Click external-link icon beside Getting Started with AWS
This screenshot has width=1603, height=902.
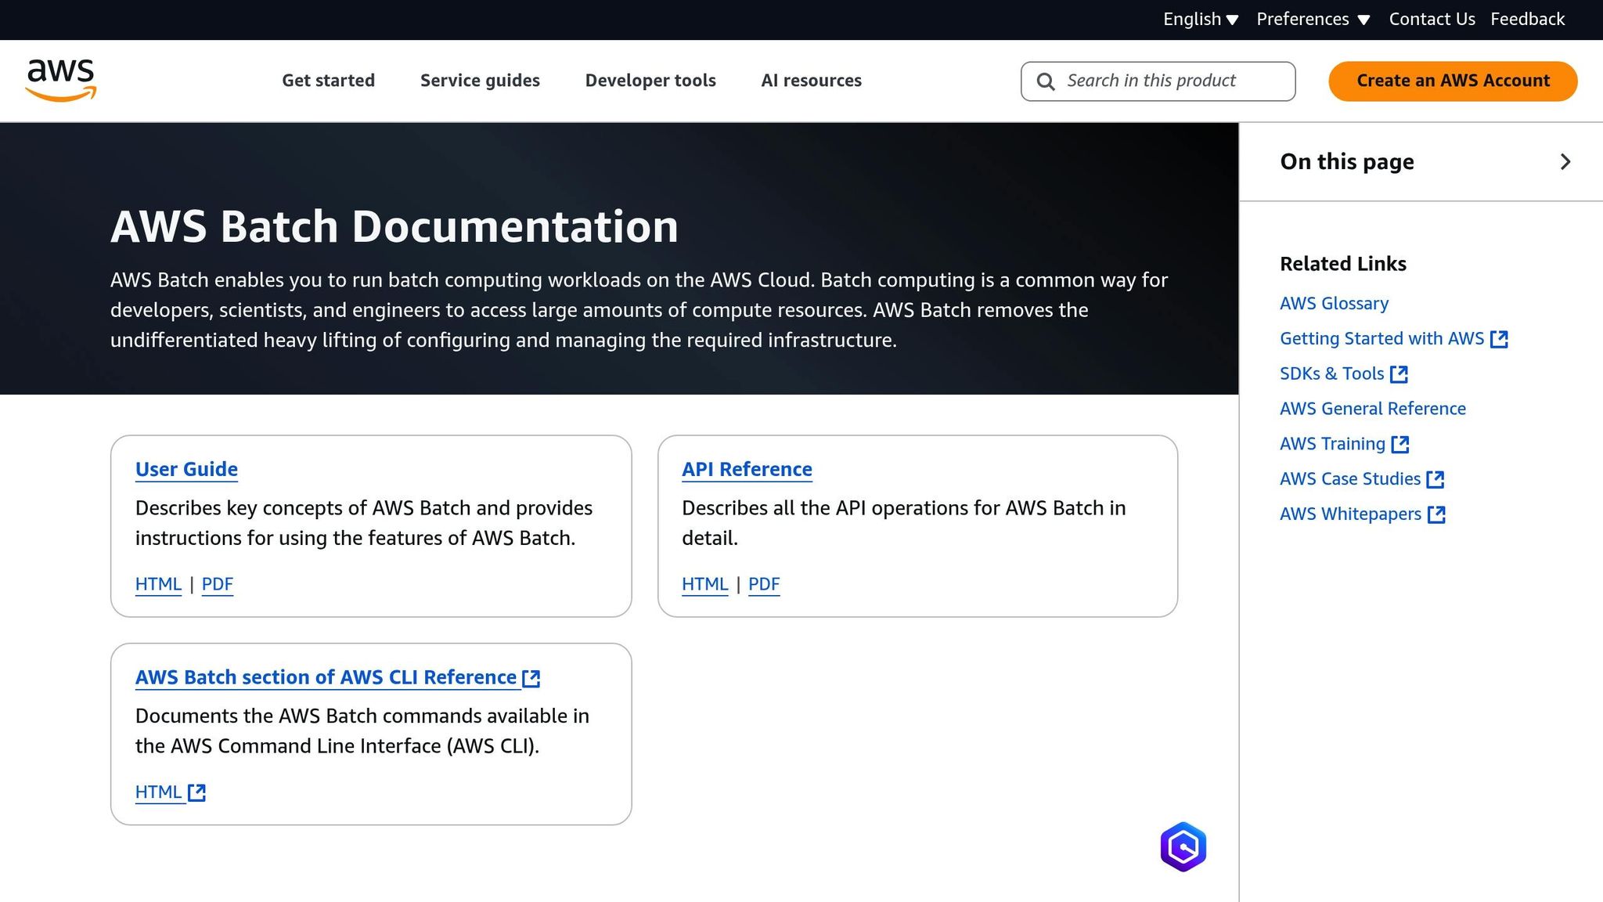(x=1499, y=339)
